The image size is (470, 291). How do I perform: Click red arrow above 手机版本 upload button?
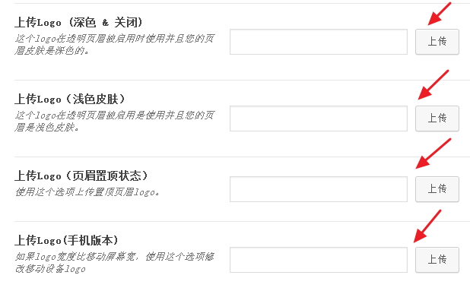coord(427,226)
